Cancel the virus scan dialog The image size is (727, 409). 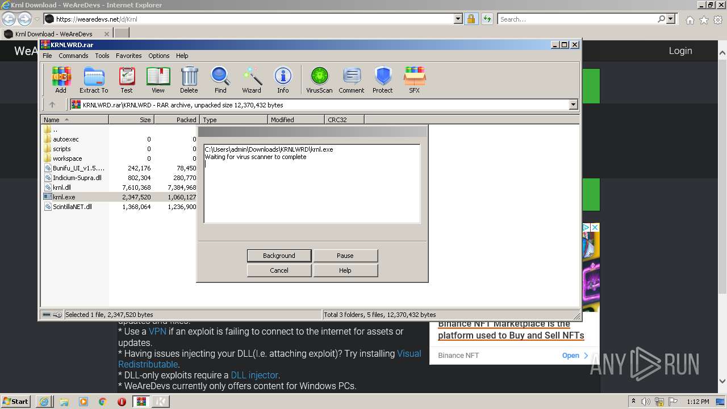(x=279, y=270)
